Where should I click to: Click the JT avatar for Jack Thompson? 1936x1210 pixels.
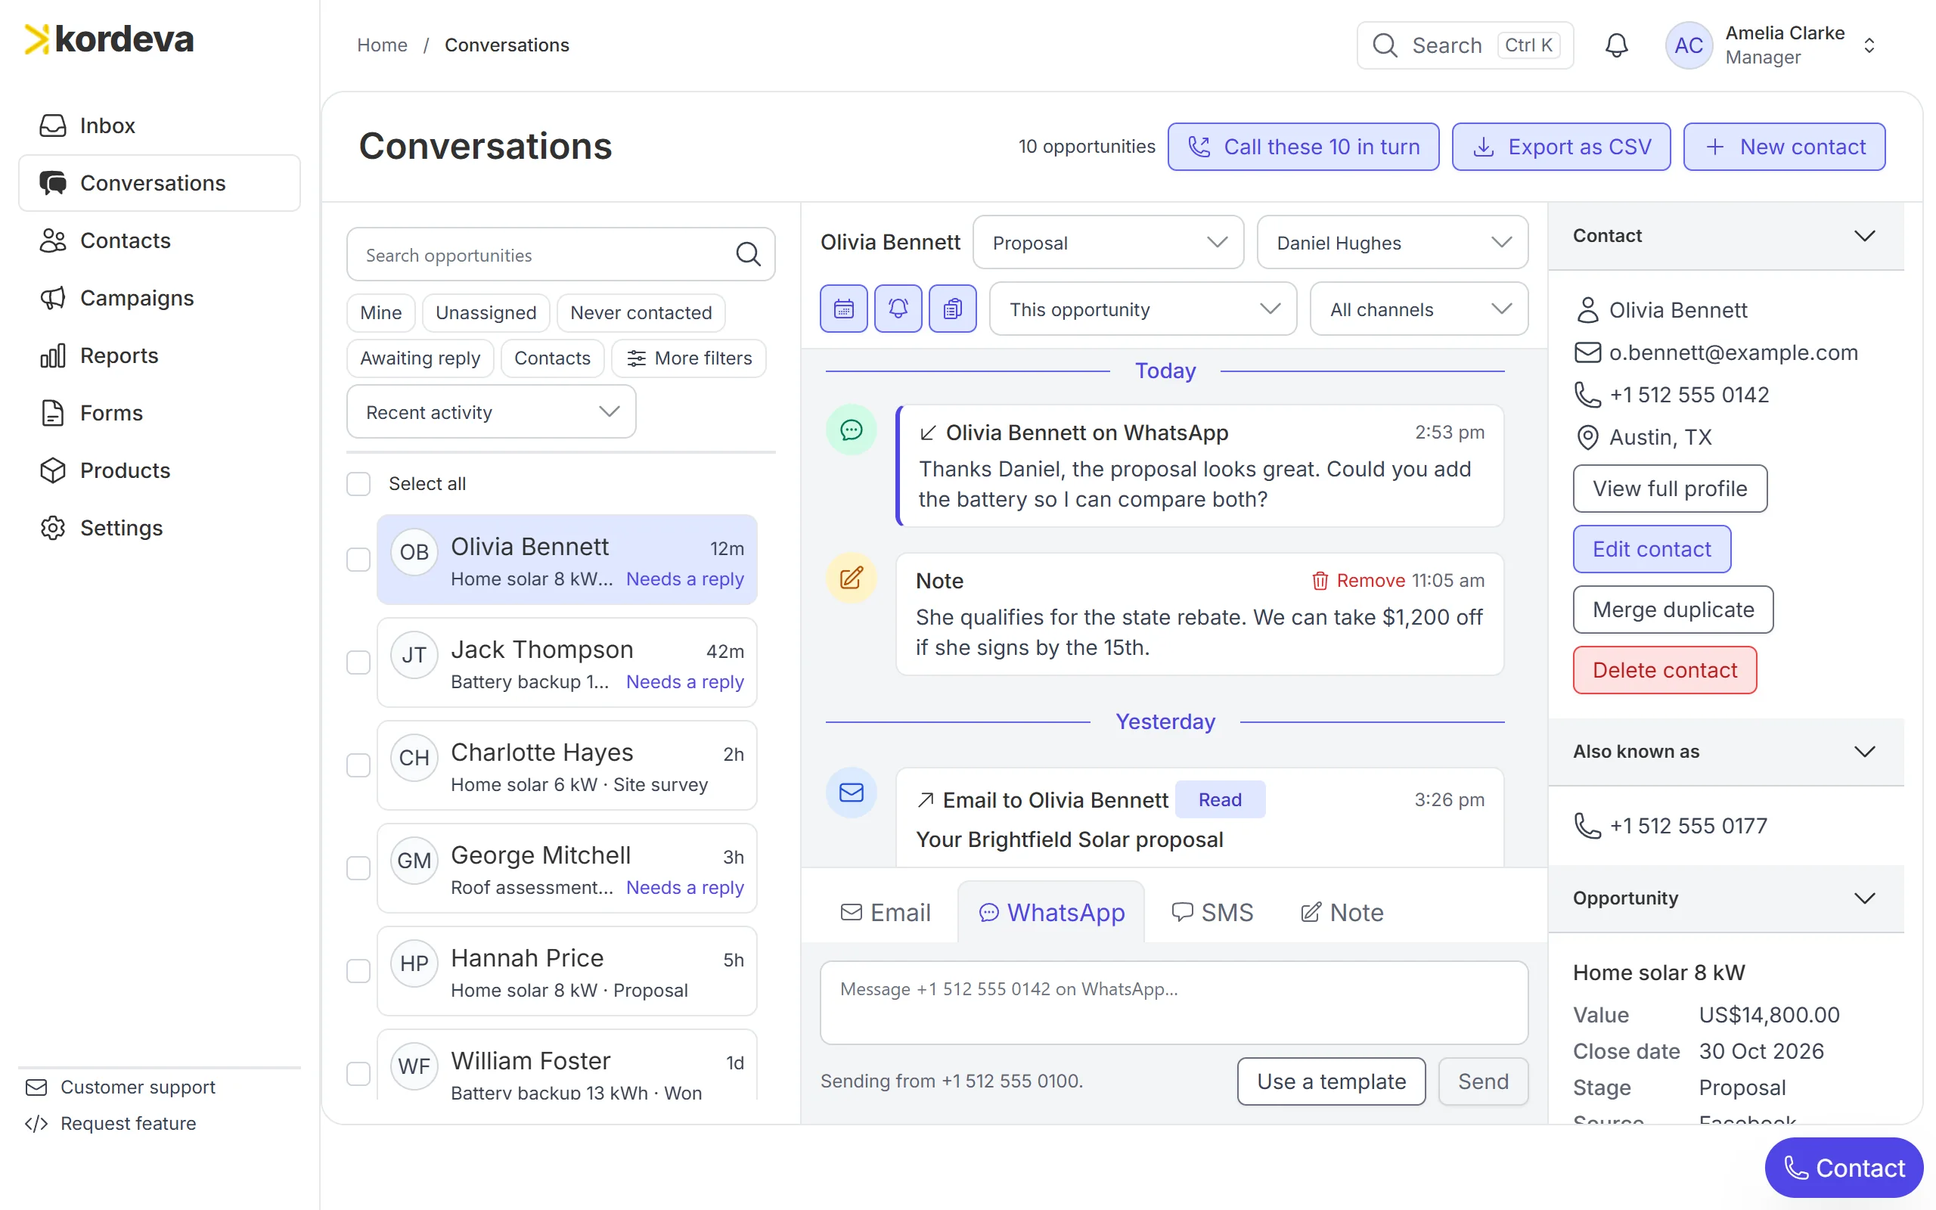pos(414,656)
